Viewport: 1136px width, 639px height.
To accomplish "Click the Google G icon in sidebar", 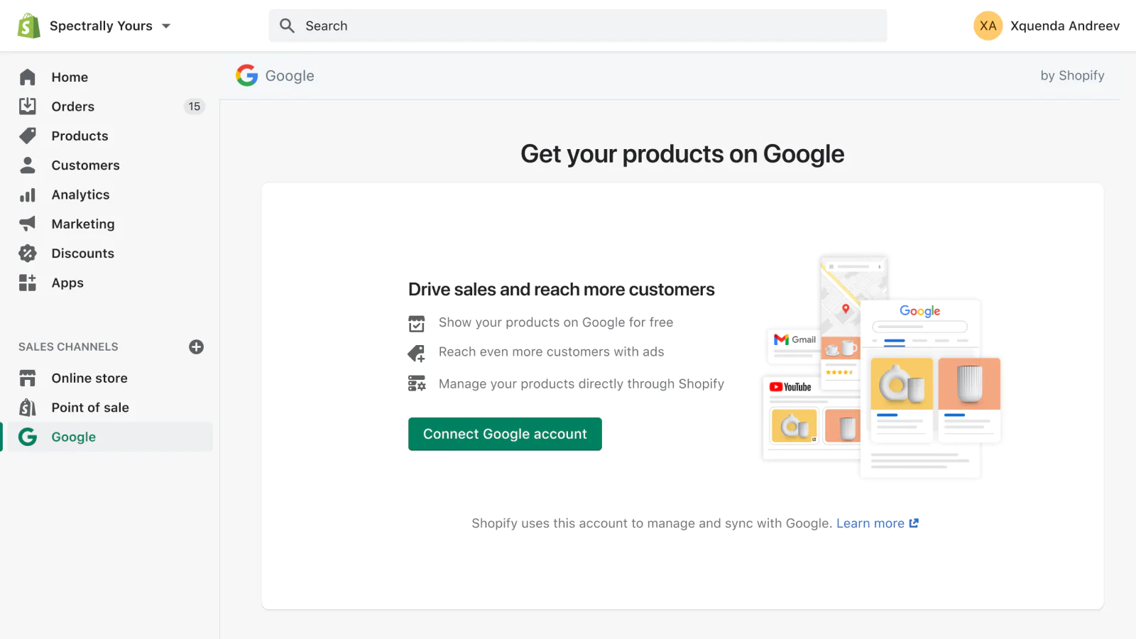I will 28,437.
